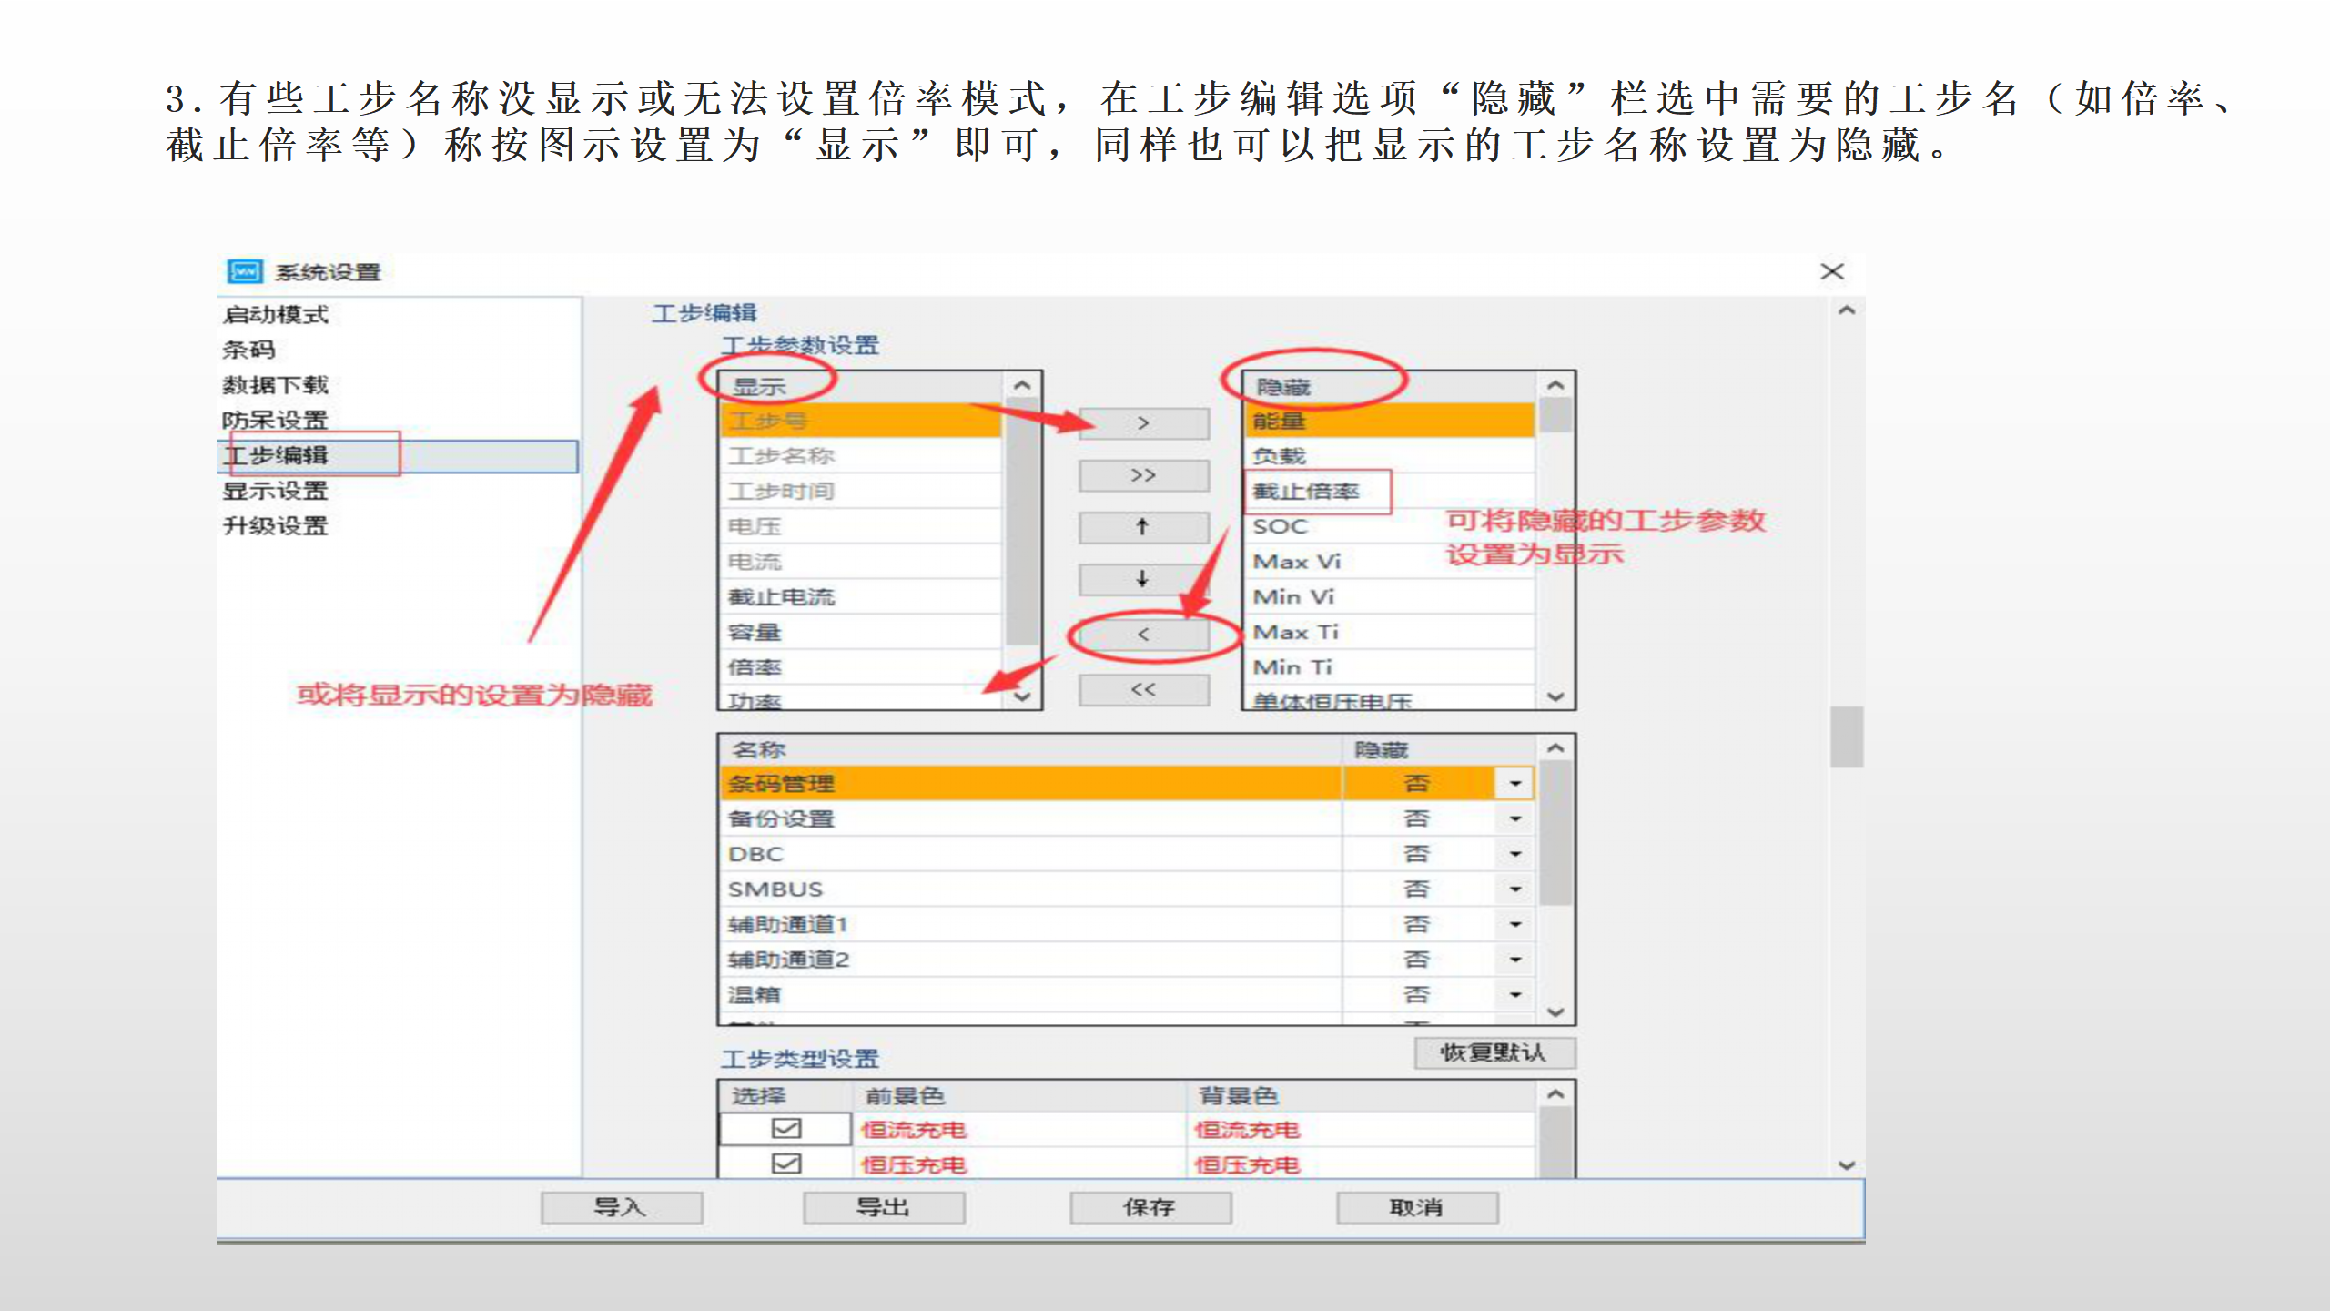
Task: Select 倍率 in the 显示 list
Action: click(x=861, y=667)
